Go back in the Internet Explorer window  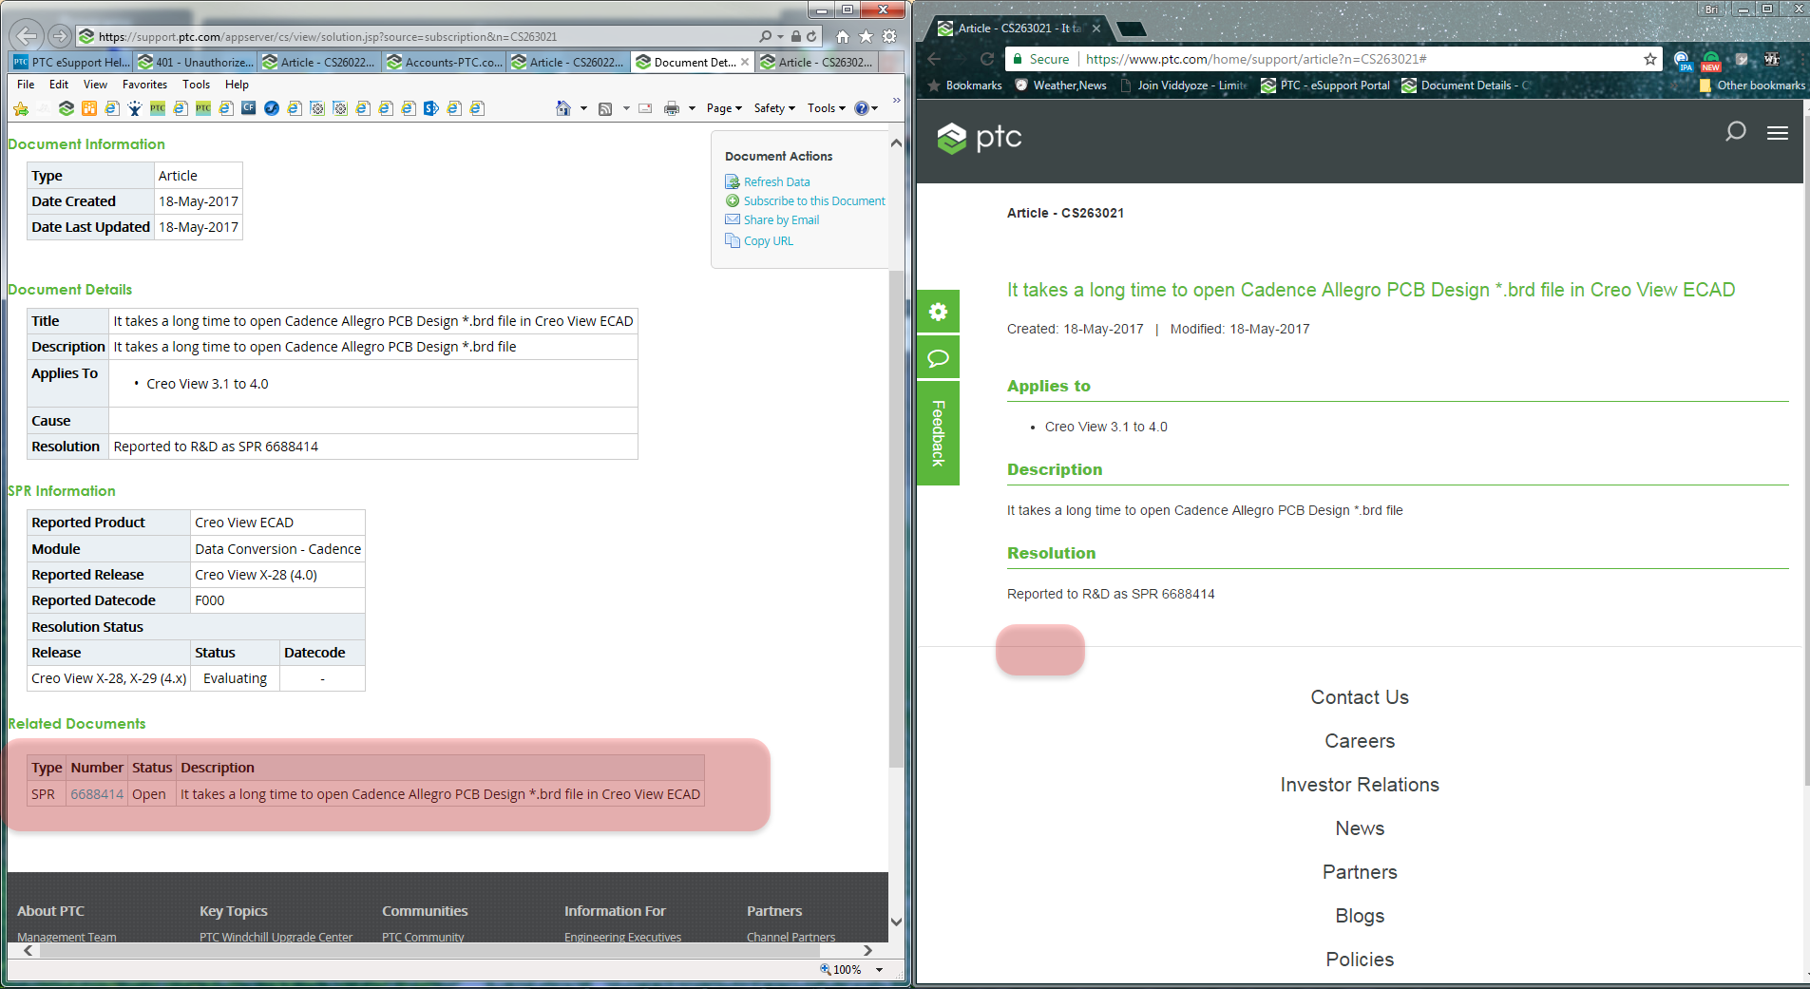[27, 36]
